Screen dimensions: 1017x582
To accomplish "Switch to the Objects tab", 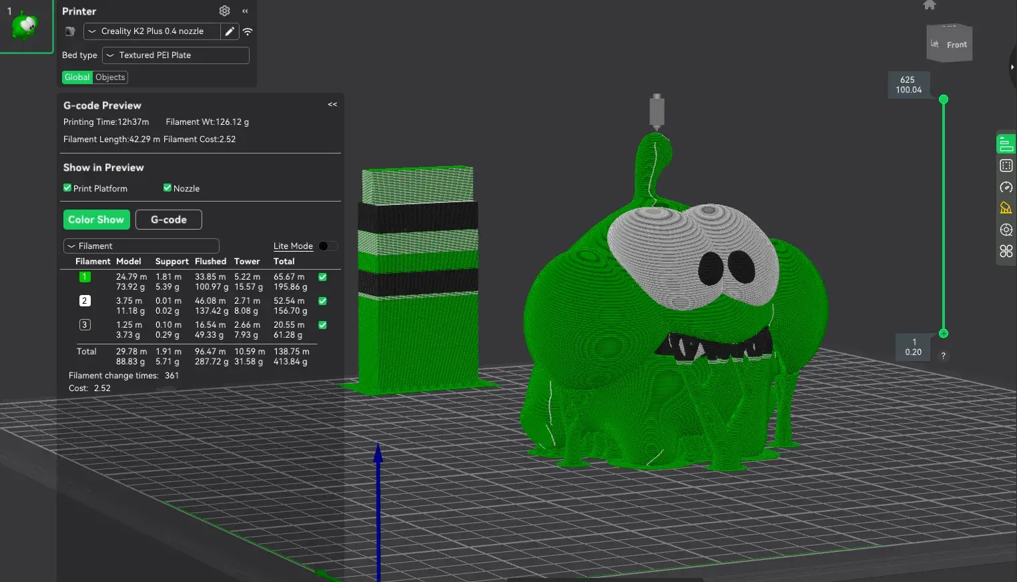I will 110,77.
